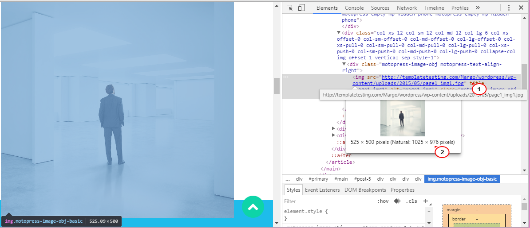
Task: Select #main in the breadcrumb
Action: pyautogui.click(x=341, y=179)
